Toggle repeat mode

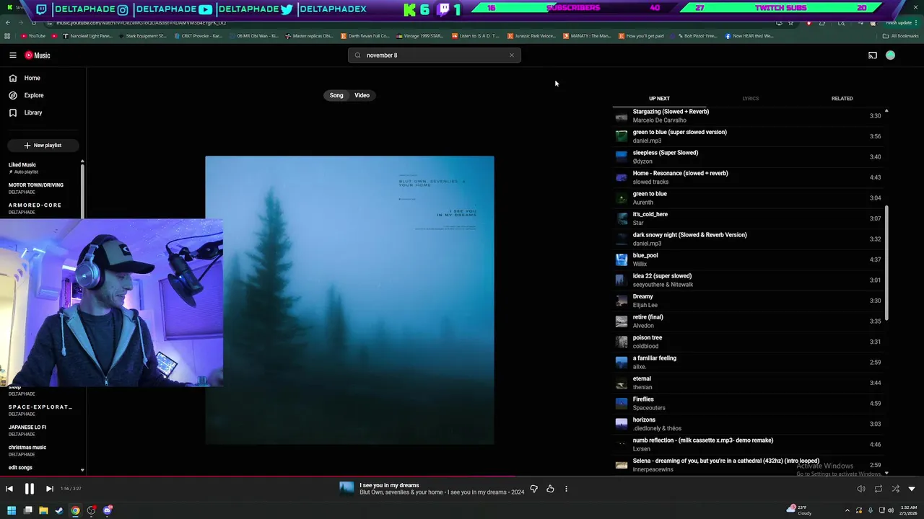[x=879, y=489]
